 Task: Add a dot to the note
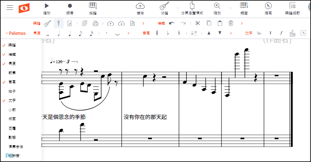(x=107, y=33)
